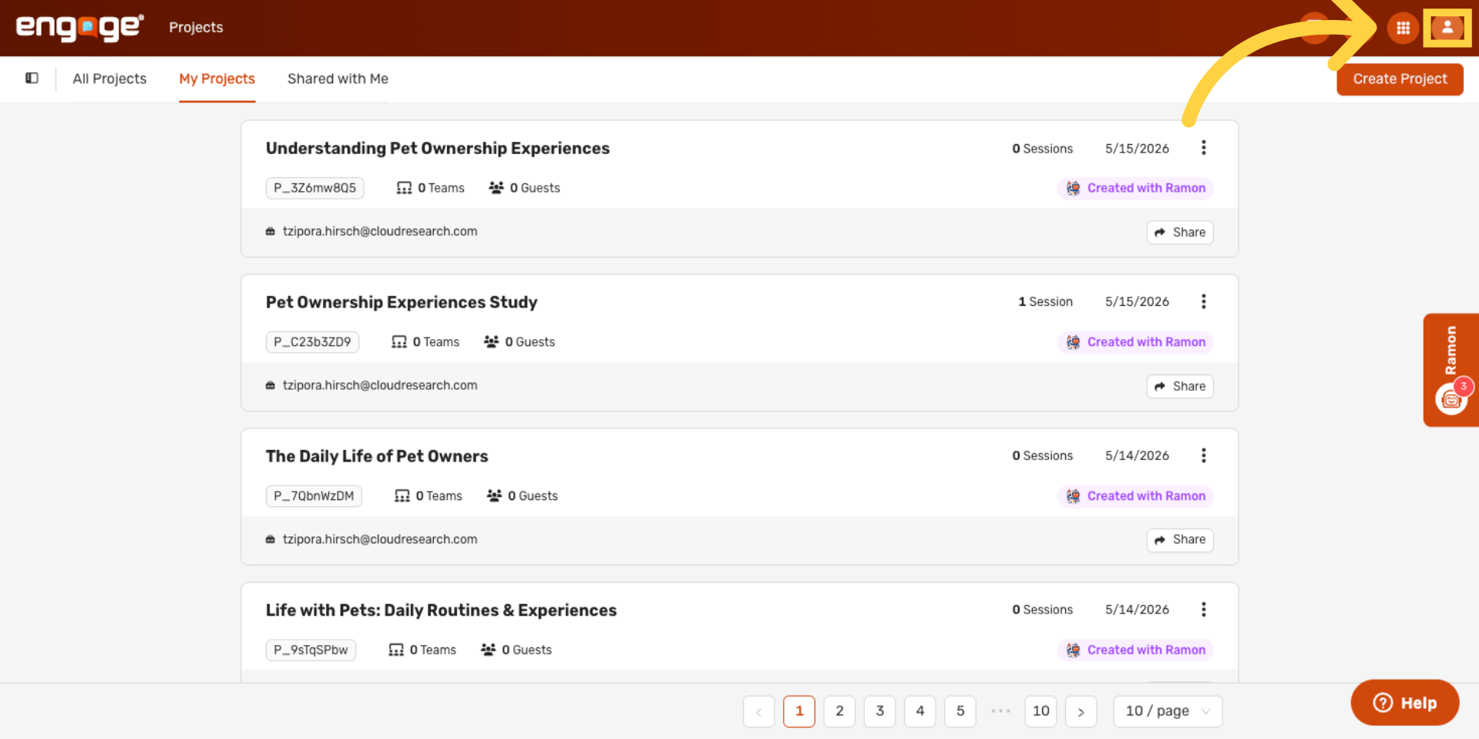Screen dimensions: 1479x739
Task: Toggle the sidebar panel icon
Action: [x=32, y=78]
